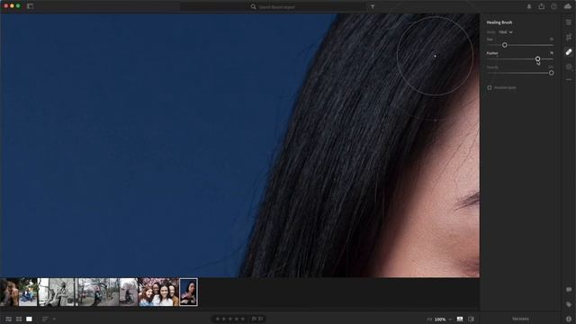Click the Fit zoom button
The image size is (576, 324).
(429, 319)
